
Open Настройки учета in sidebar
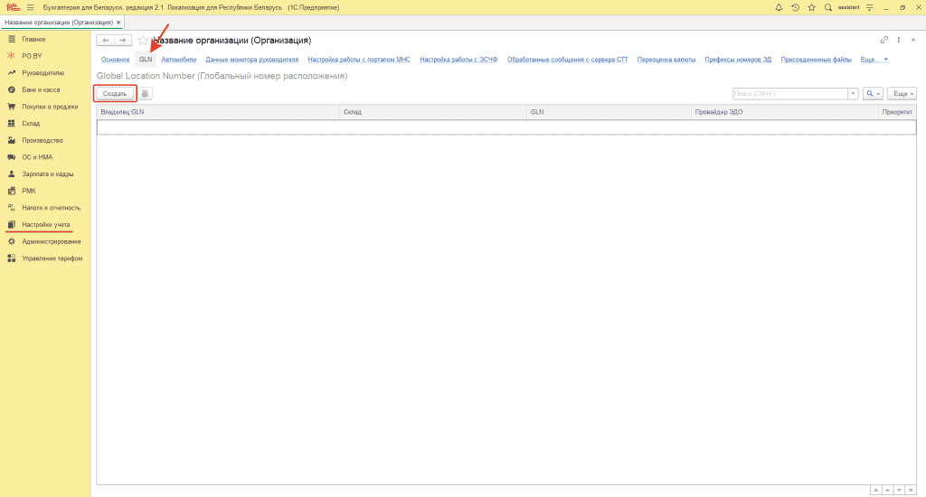point(45,224)
